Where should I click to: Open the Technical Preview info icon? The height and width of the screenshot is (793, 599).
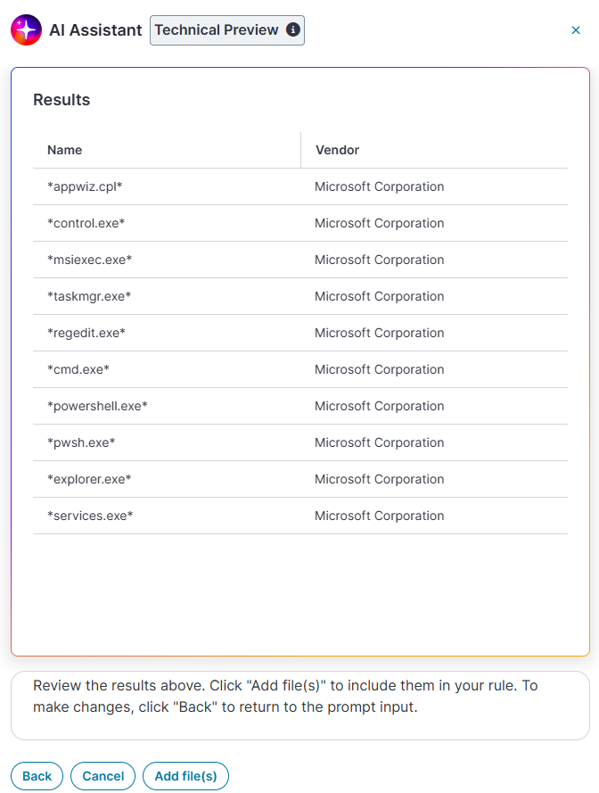[x=293, y=29]
